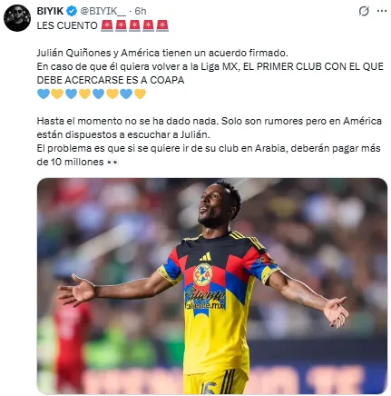
Task: Click the first blue heart emoji
Action: point(44,94)
